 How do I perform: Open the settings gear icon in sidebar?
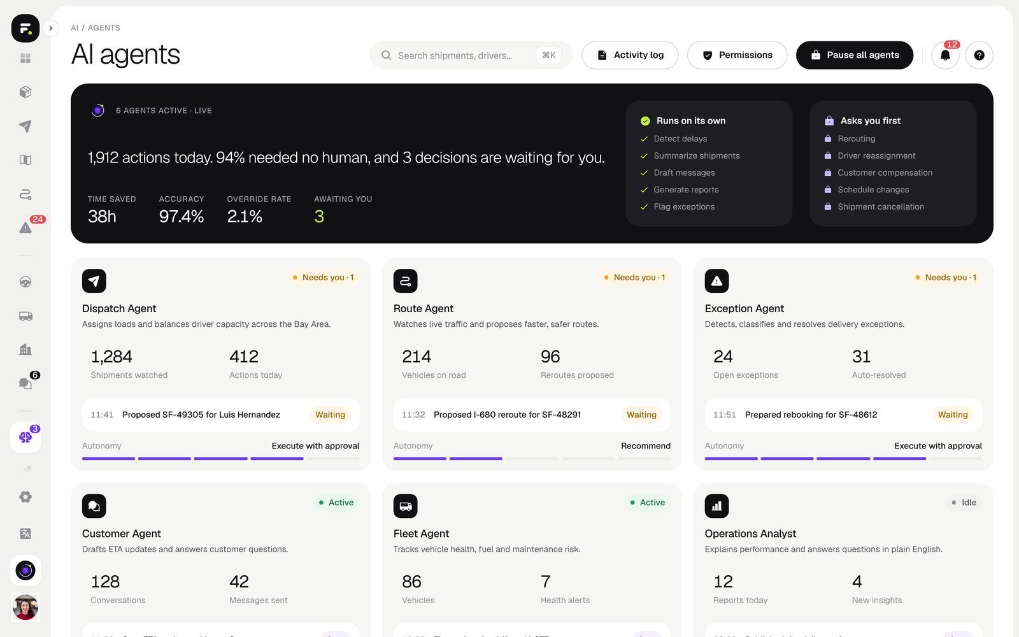click(x=25, y=497)
